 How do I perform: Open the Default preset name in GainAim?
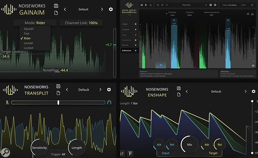[83, 10]
